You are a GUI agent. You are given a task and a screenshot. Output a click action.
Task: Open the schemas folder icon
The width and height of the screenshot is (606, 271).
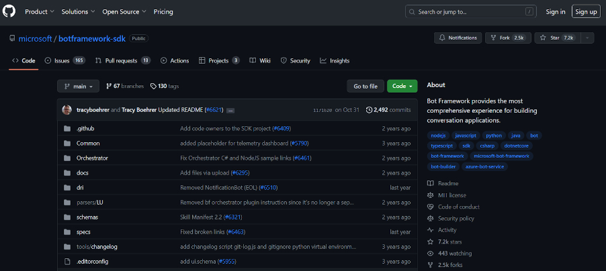67,217
